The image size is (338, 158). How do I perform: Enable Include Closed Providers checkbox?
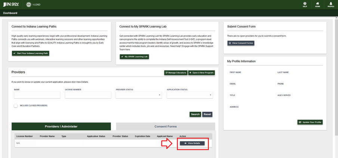tap(16, 106)
